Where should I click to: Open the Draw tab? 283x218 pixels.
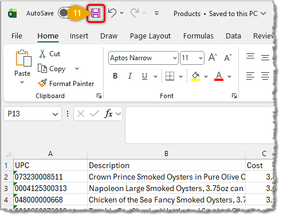pyautogui.click(x=109, y=36)
